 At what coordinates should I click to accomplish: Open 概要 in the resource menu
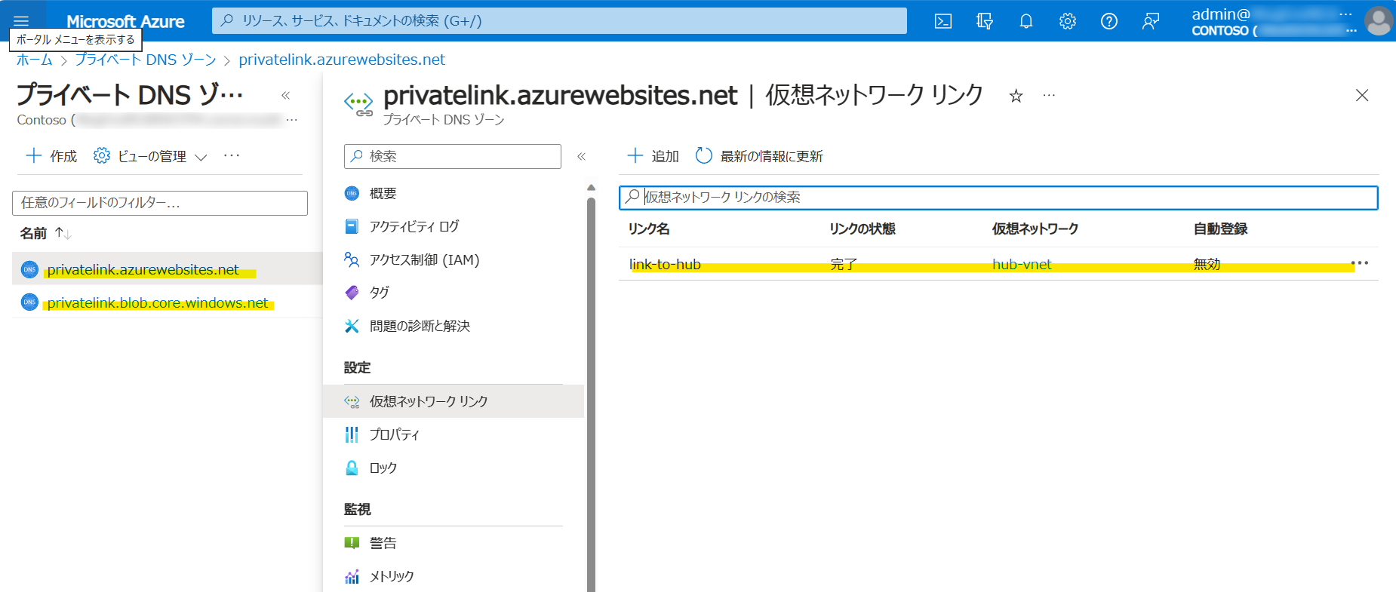[x=383, y=194]
